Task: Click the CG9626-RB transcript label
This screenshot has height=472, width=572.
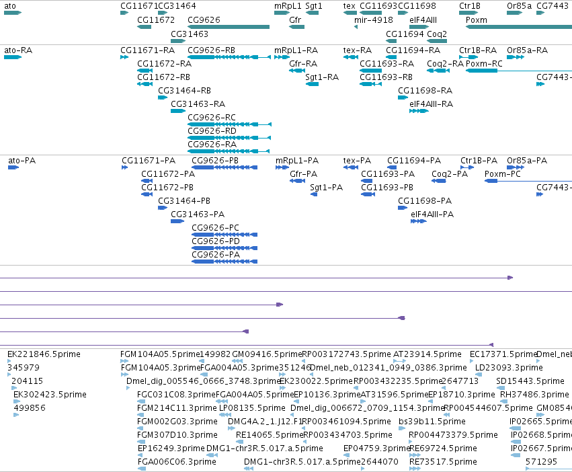Action: click(211, 50)
